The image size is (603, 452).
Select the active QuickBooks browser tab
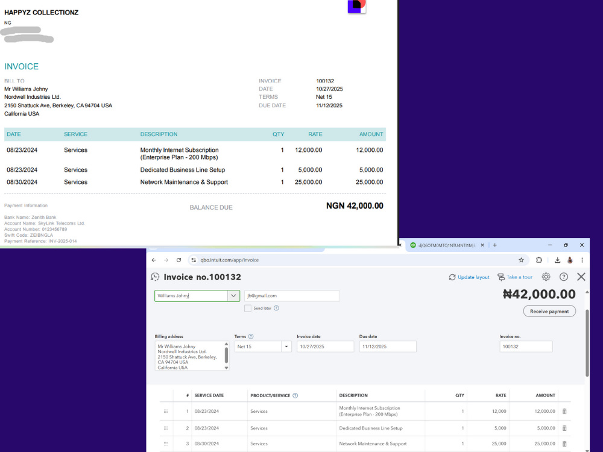click(x=447, y=245)
